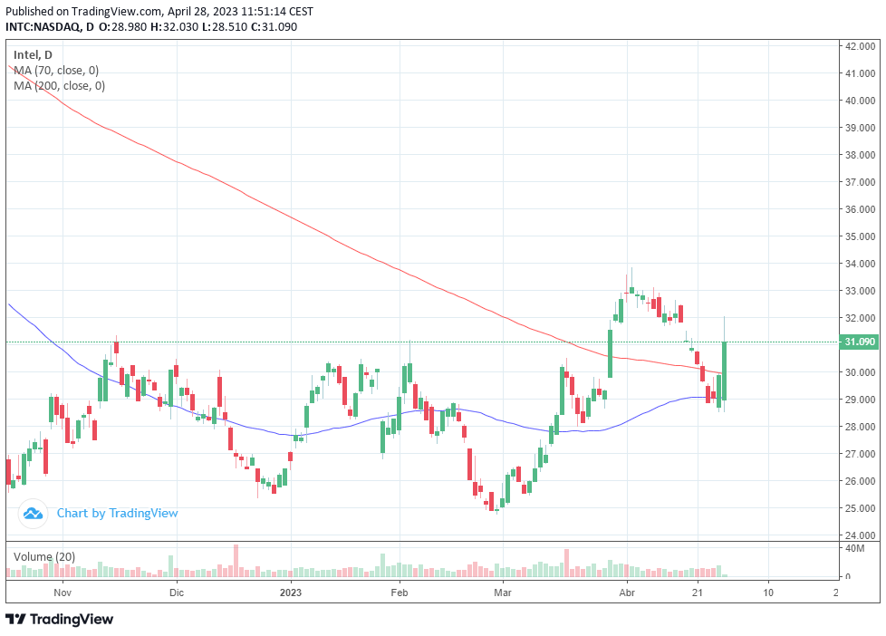Click the Published on TradingView.com header line
The width and height of the screenshot is (886, 636).
tap(159, 11)
